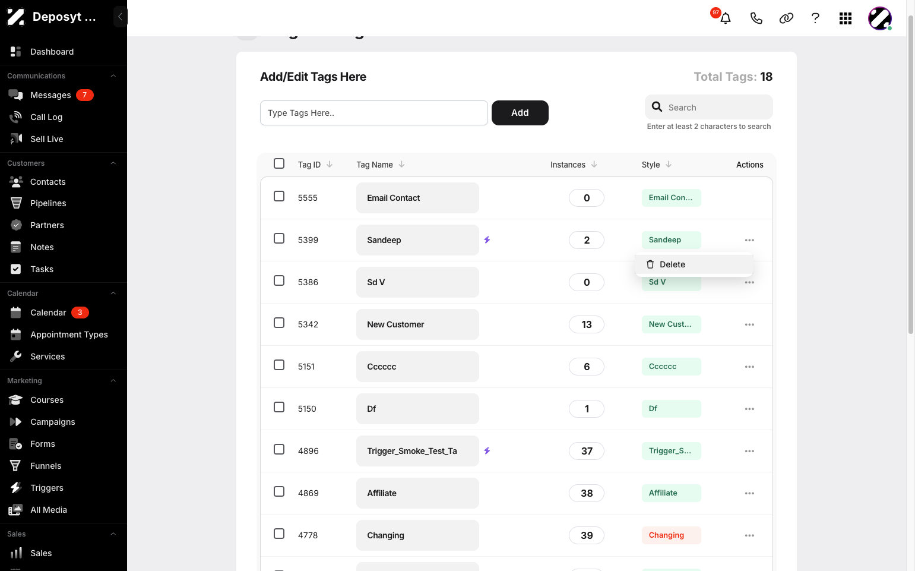Open three-dot actions for Changing row

[x=749, y=535]
